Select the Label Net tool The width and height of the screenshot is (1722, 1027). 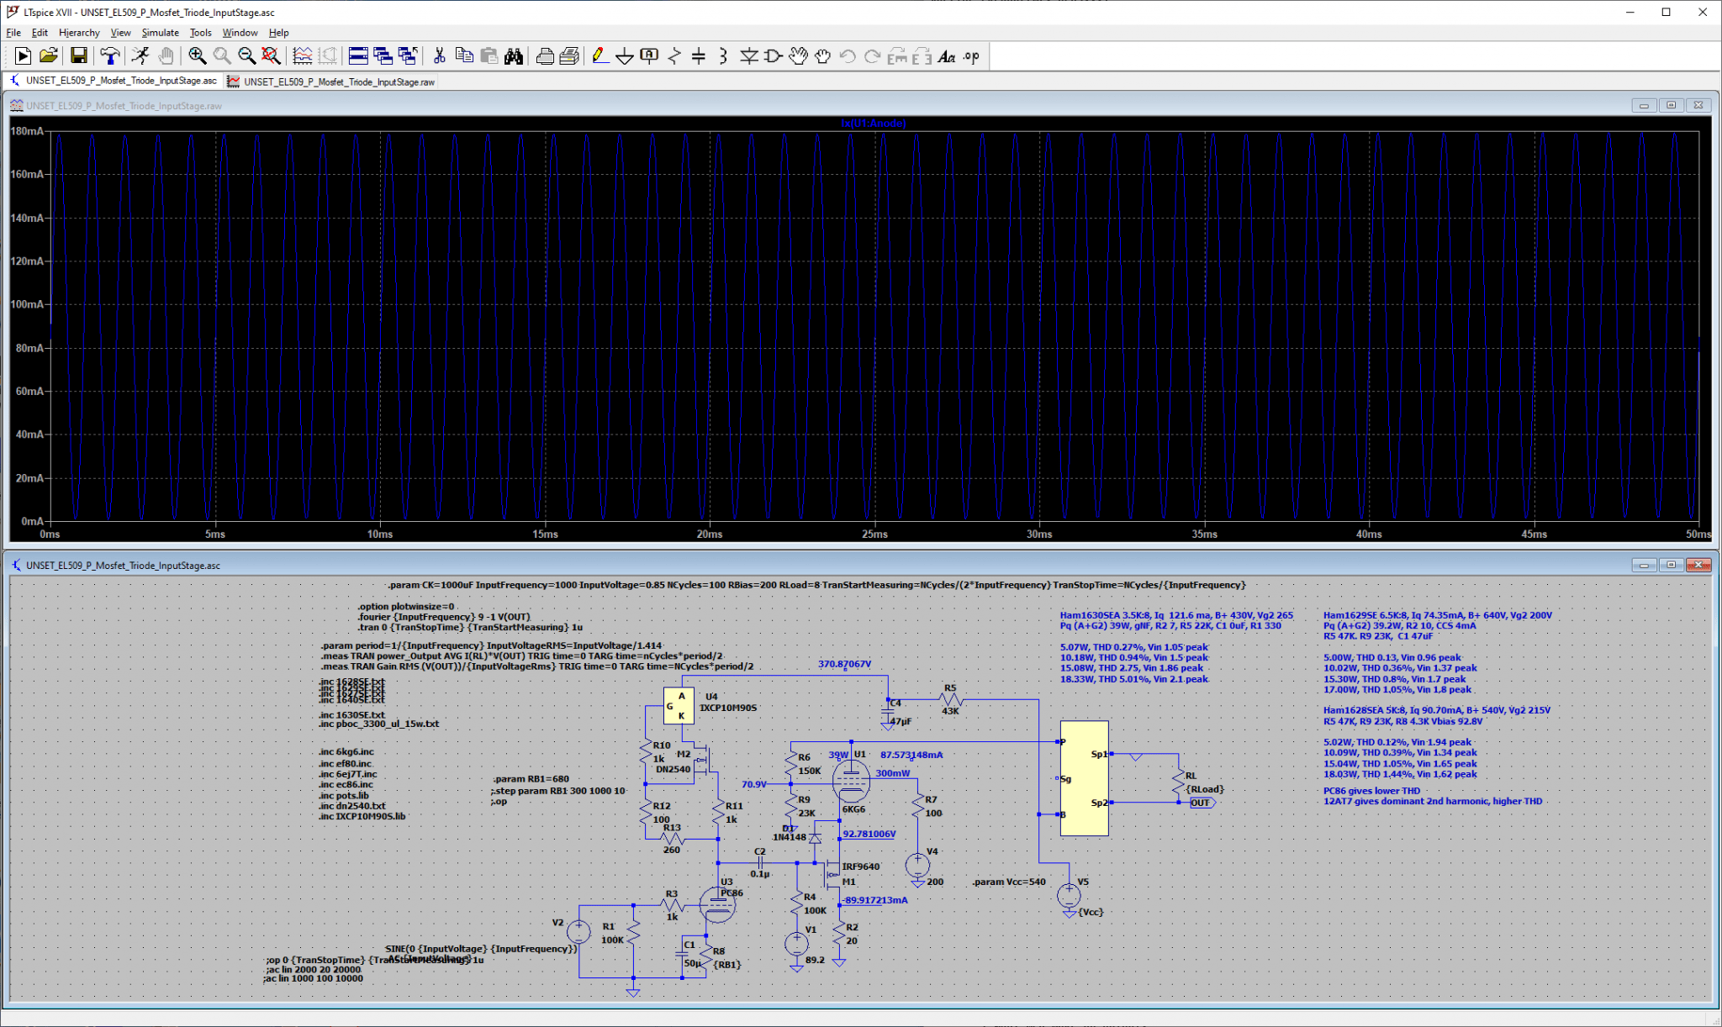coord(649,56)
